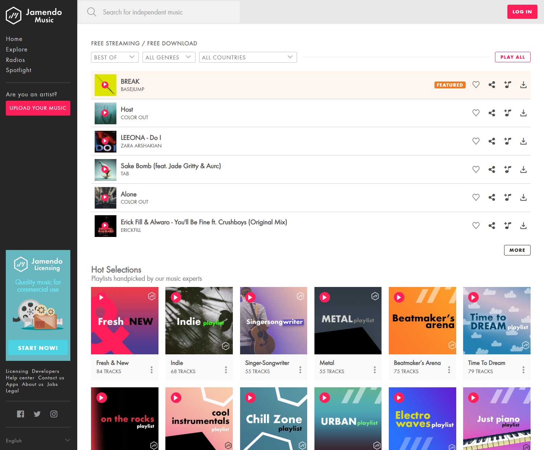Add Sake Bomb to a playlist

click(508, 169)
